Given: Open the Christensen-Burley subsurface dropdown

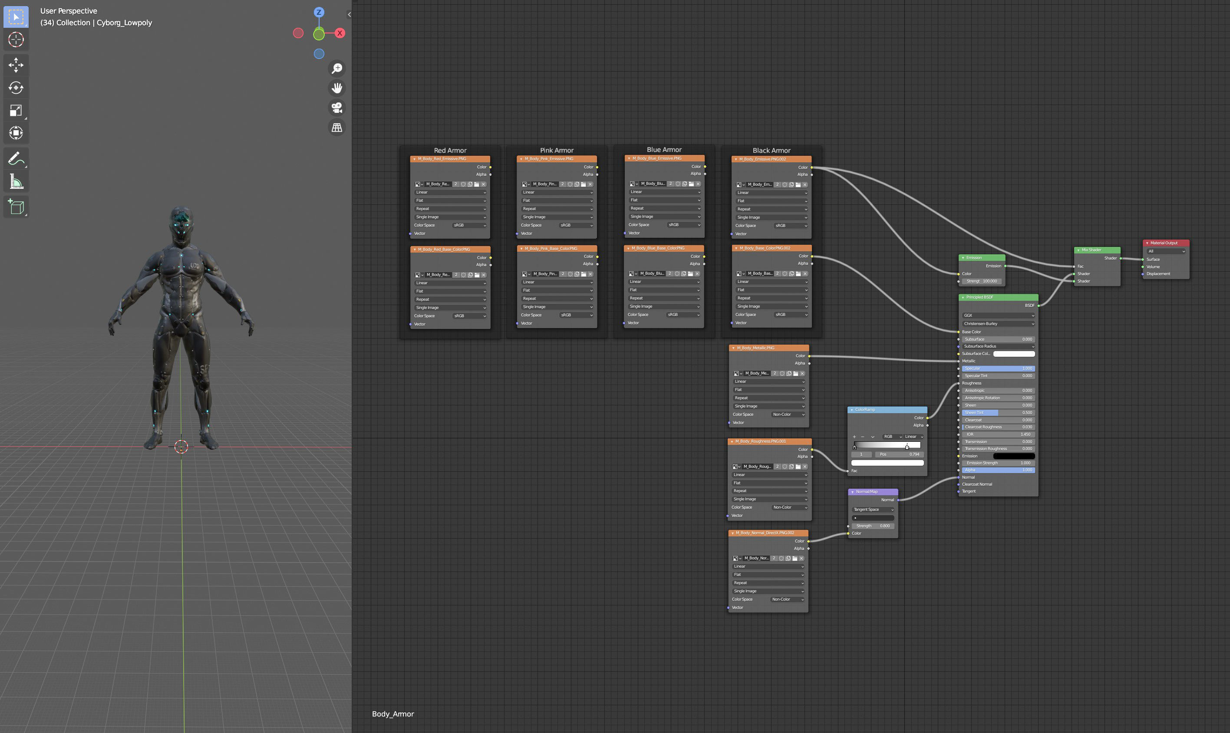Looking at the screenshot, I should (998, 323).
